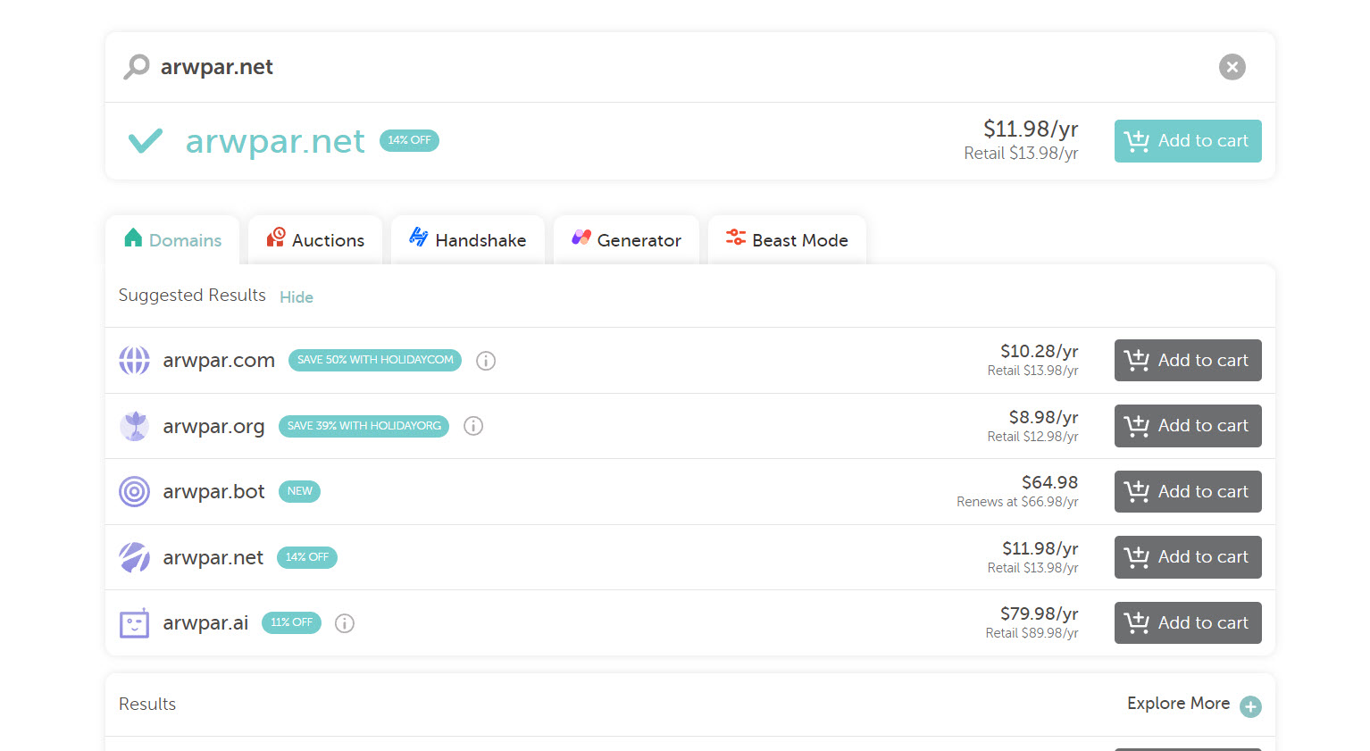Click the target icon for arwpar.bot
This screenshot has width=1370, height=751.
tap(135, 492)
